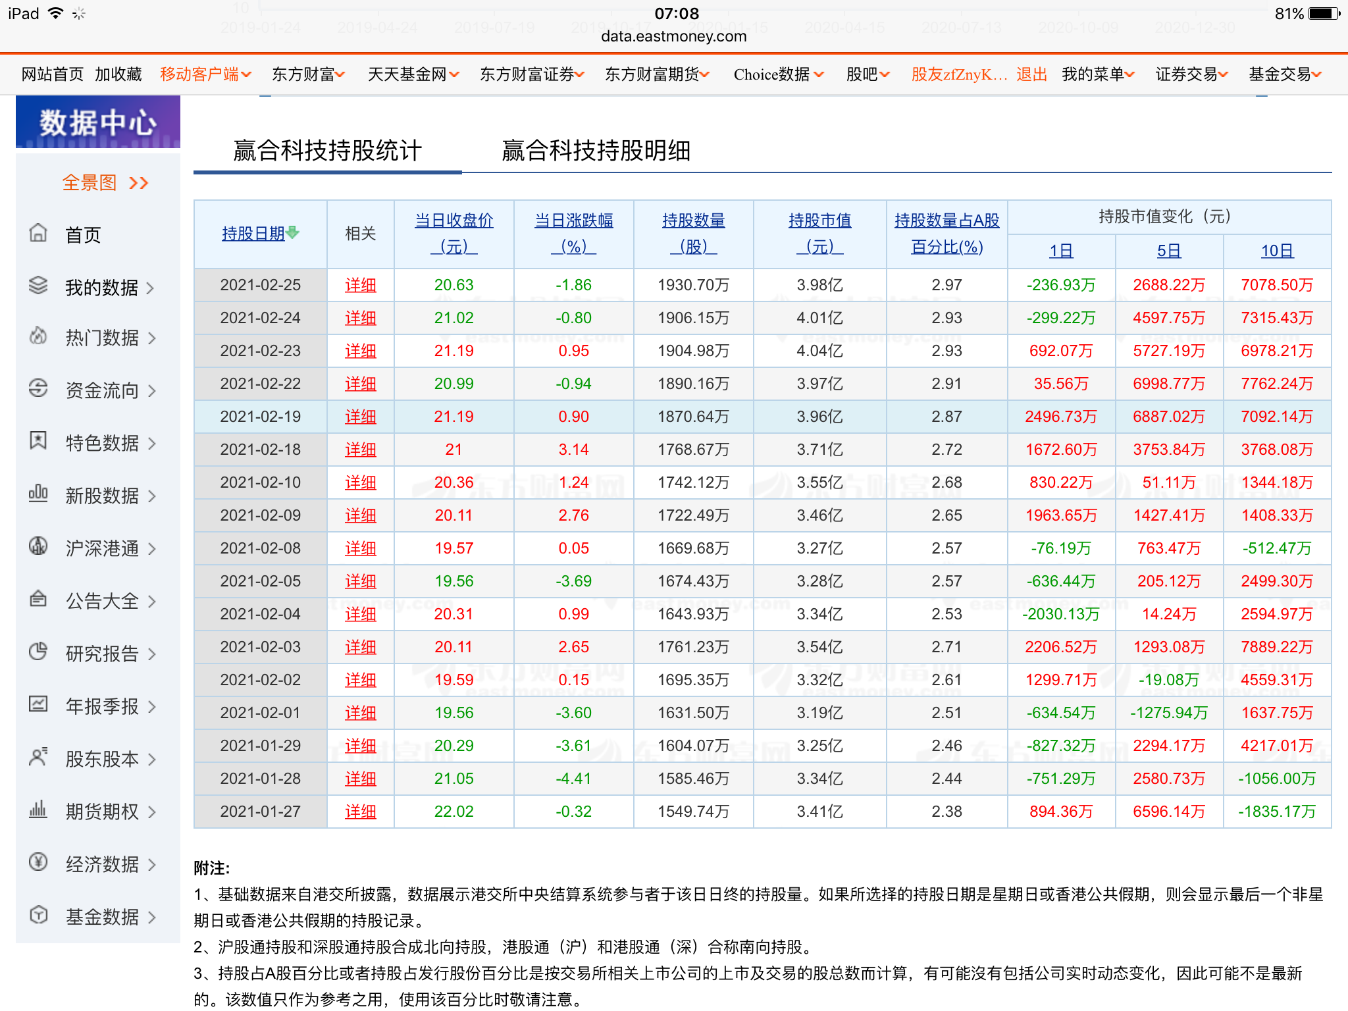The width and height of the screenshot is (1348, 1011).
Task: Click the yen-coin icon for 经济数据
Action: click(38, 862)
